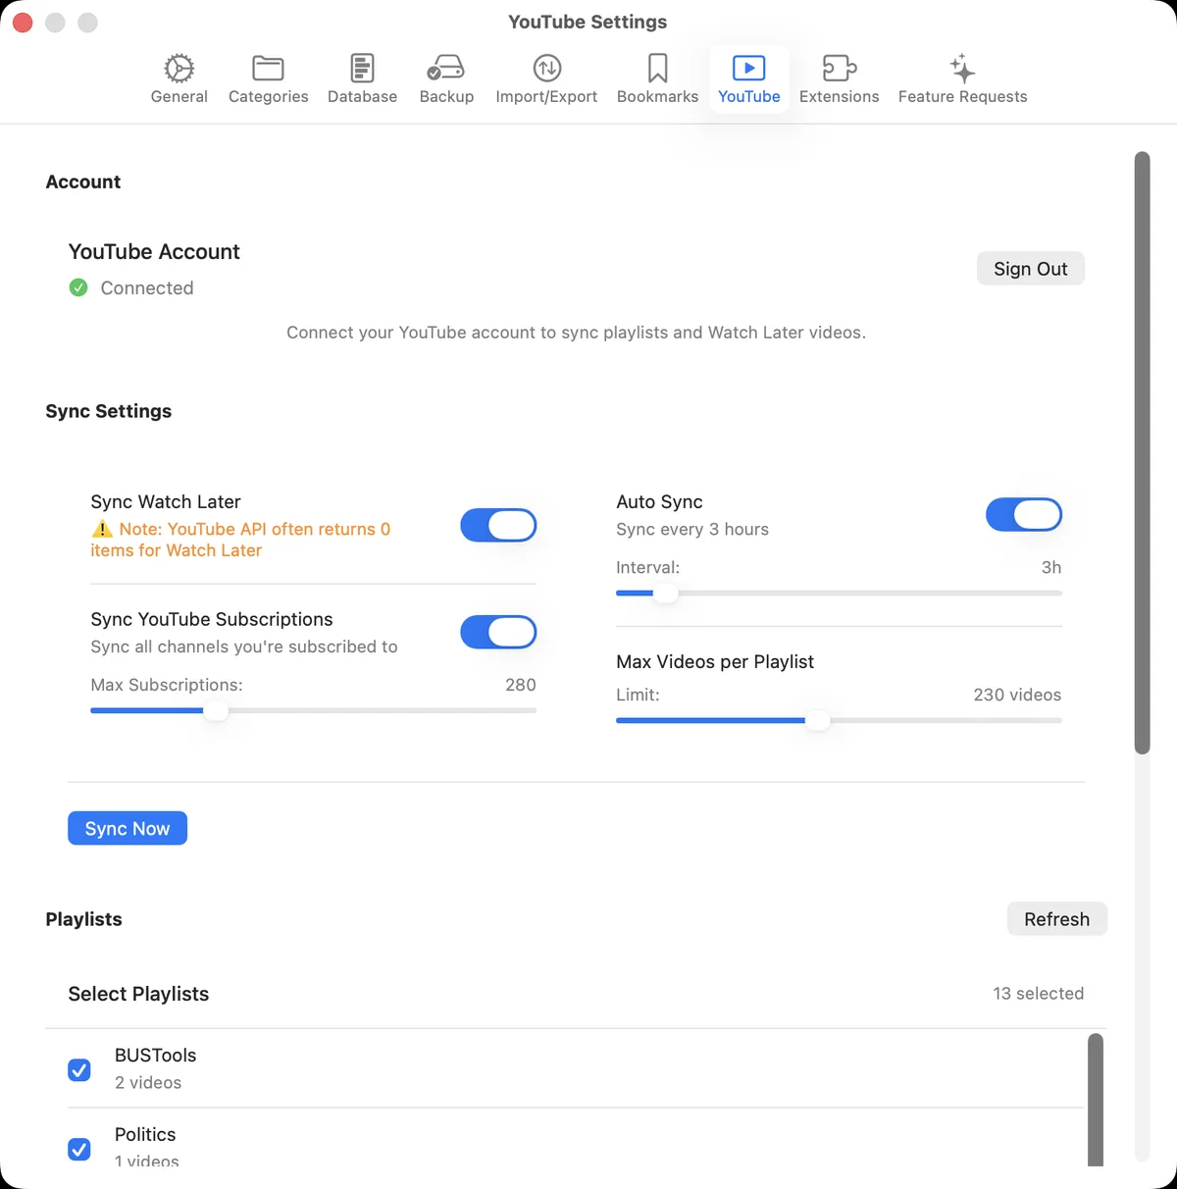
Task: Click the 'YouTube Account' heading
Action: point(154,251)
